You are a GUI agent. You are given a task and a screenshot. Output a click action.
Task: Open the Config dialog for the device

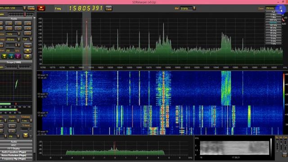click(31, 8)
